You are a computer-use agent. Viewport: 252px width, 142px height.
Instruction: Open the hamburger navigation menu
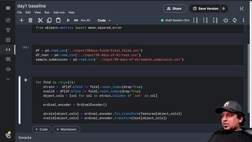pyautogui.click(x=8, y=8)
